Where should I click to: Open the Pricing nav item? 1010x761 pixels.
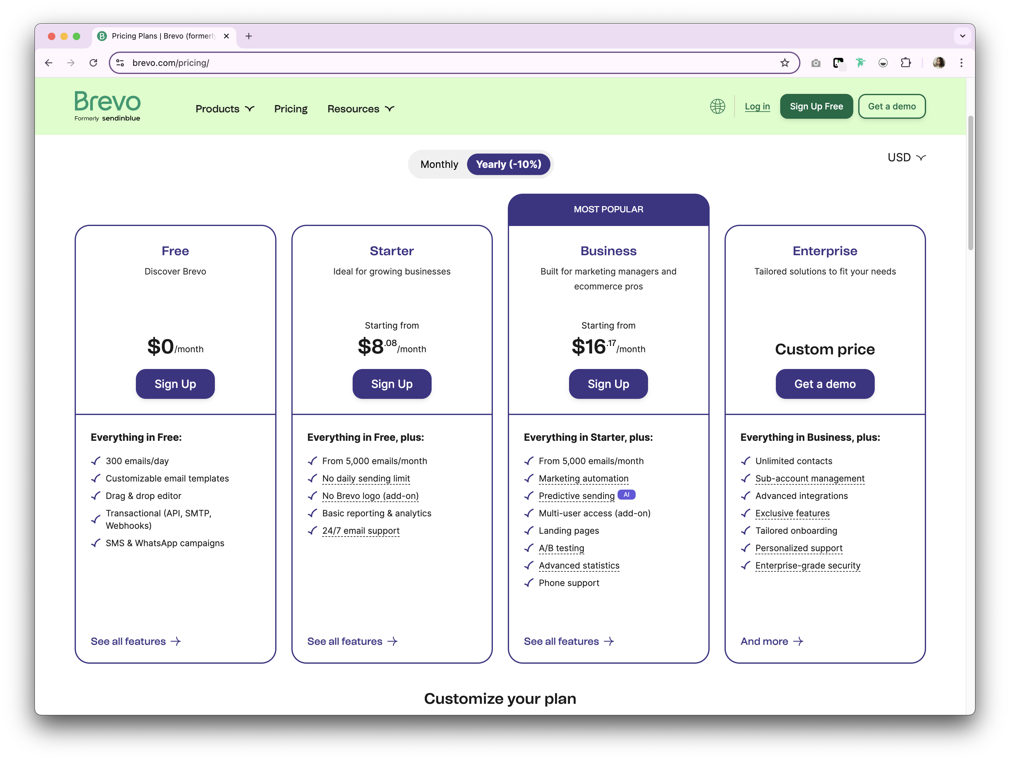coord(291,109)
